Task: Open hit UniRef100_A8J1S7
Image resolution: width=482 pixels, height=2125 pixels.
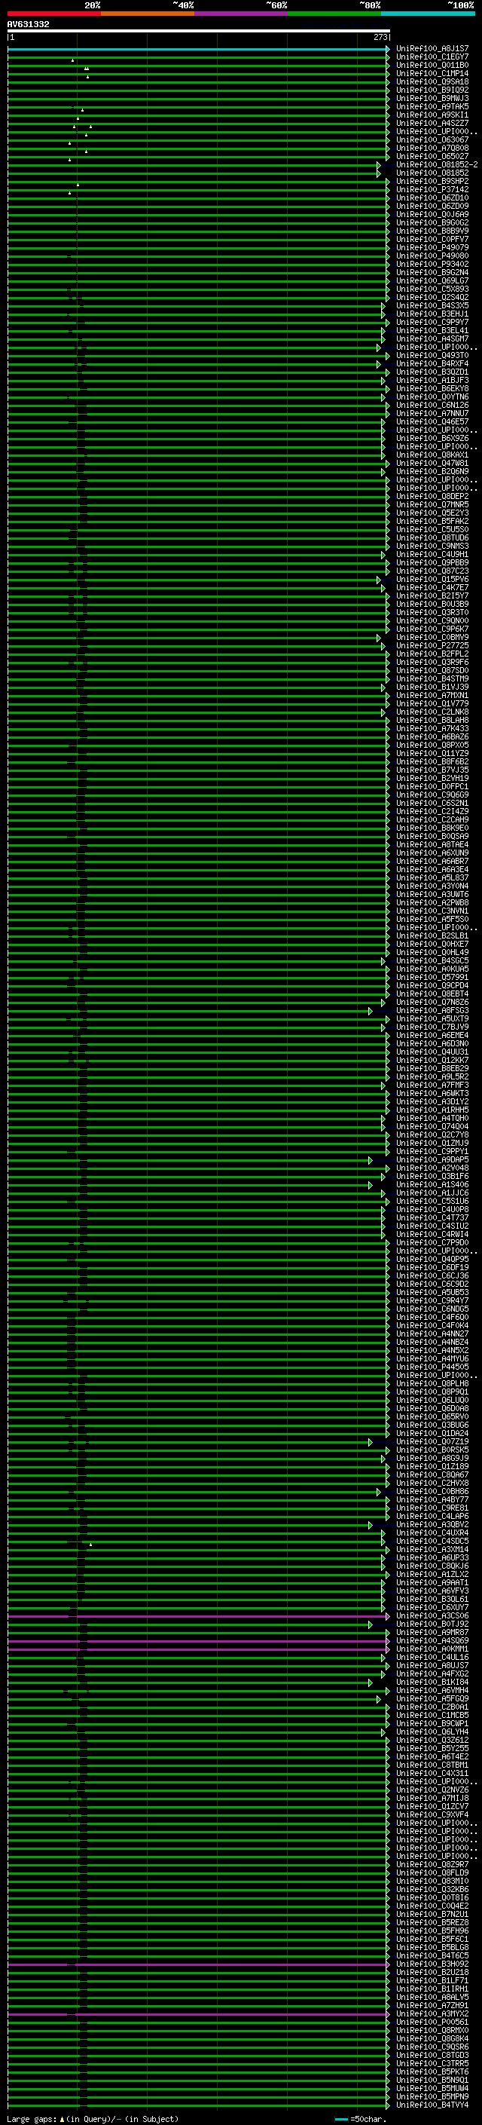Action: pyautogui.click(x=432, y=49)
